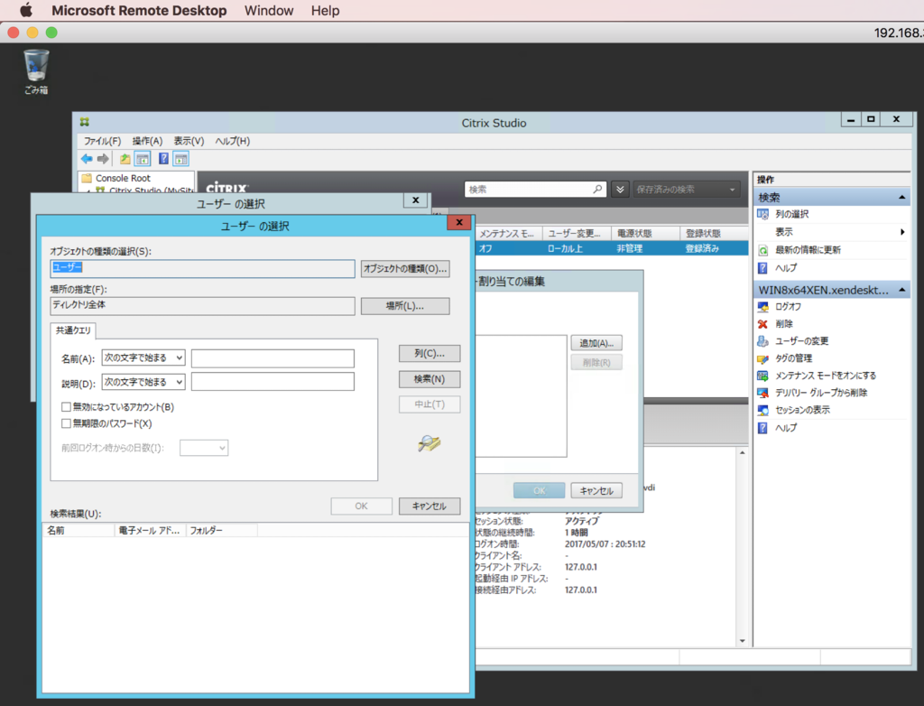Screen dimensions: 924x706
Task: Click the Show/Hide Console Tree toolbar icon
Action: pos(142,159)
